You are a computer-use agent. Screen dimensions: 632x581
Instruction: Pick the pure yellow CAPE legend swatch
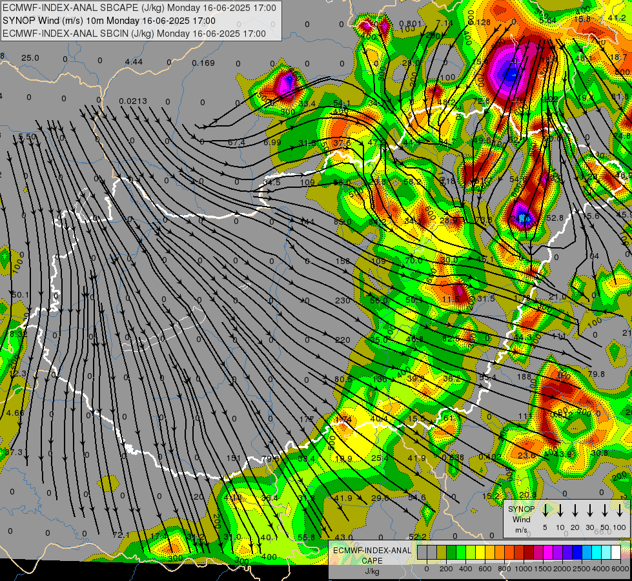tap(480, 553)
